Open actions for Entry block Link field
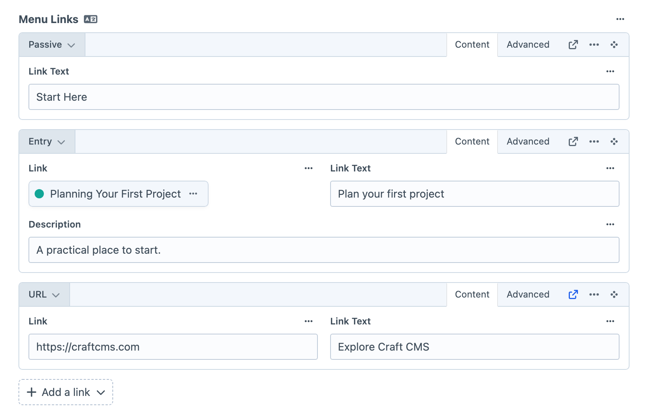The image size is (648, 419). click(308, 168)
